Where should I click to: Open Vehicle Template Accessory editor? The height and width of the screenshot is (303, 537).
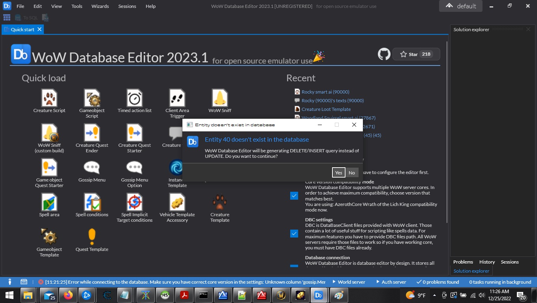pyautogui.click(x=177, y=208)
